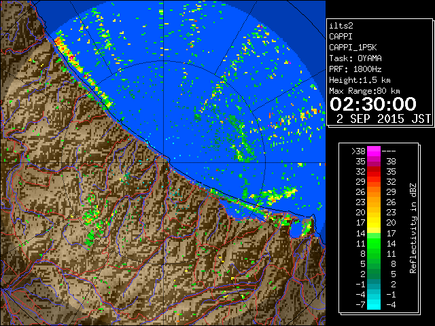
Task: Select the 'CAPPI' product label
Action: click(x=341, y=37)
